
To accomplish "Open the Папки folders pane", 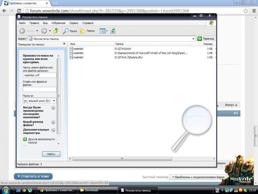I will click(x=87, y=31).
